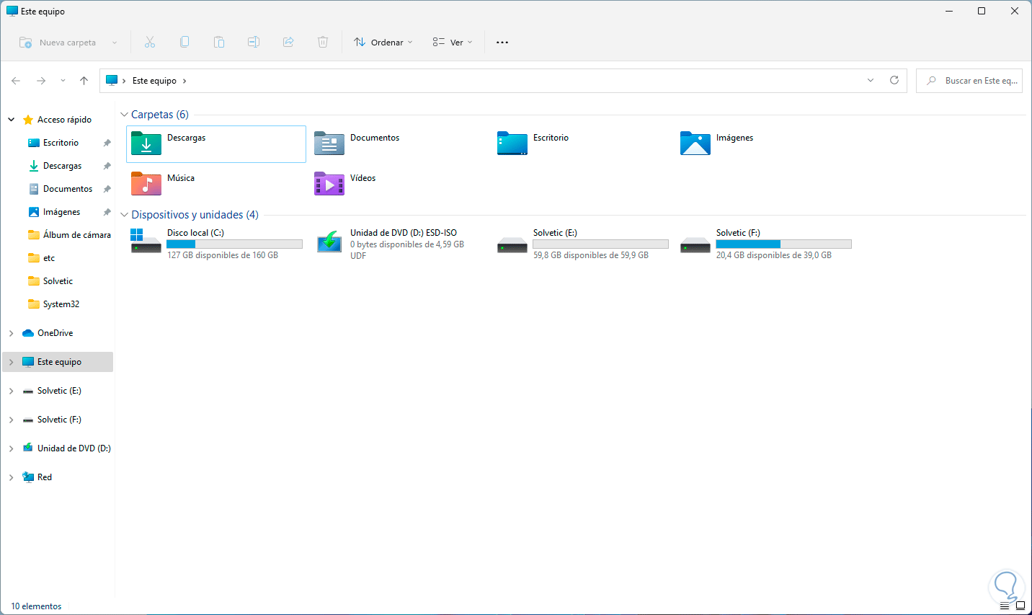The image size is (1032, 615).
Task: Unpin Documentos using its pin icon
Action: 107,189
